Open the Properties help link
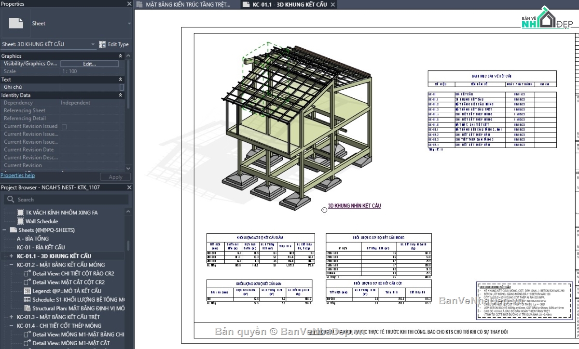The image size is (579, 349). [x=18, y=175]
